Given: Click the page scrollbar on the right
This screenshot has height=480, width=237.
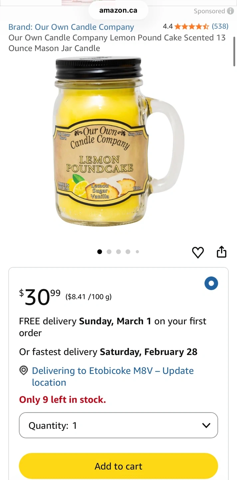Looking at the screenshot, I should click(234, 52).
